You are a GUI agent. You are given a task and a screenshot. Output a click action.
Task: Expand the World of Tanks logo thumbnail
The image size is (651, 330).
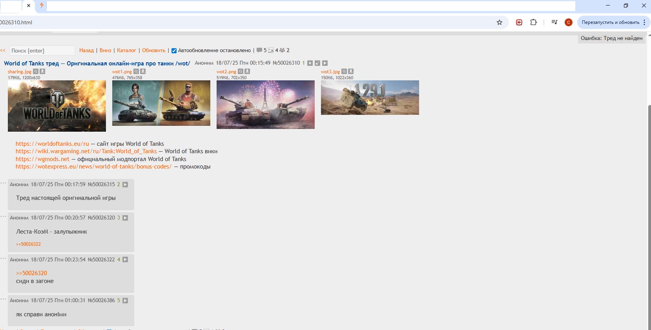pos(57,106)
